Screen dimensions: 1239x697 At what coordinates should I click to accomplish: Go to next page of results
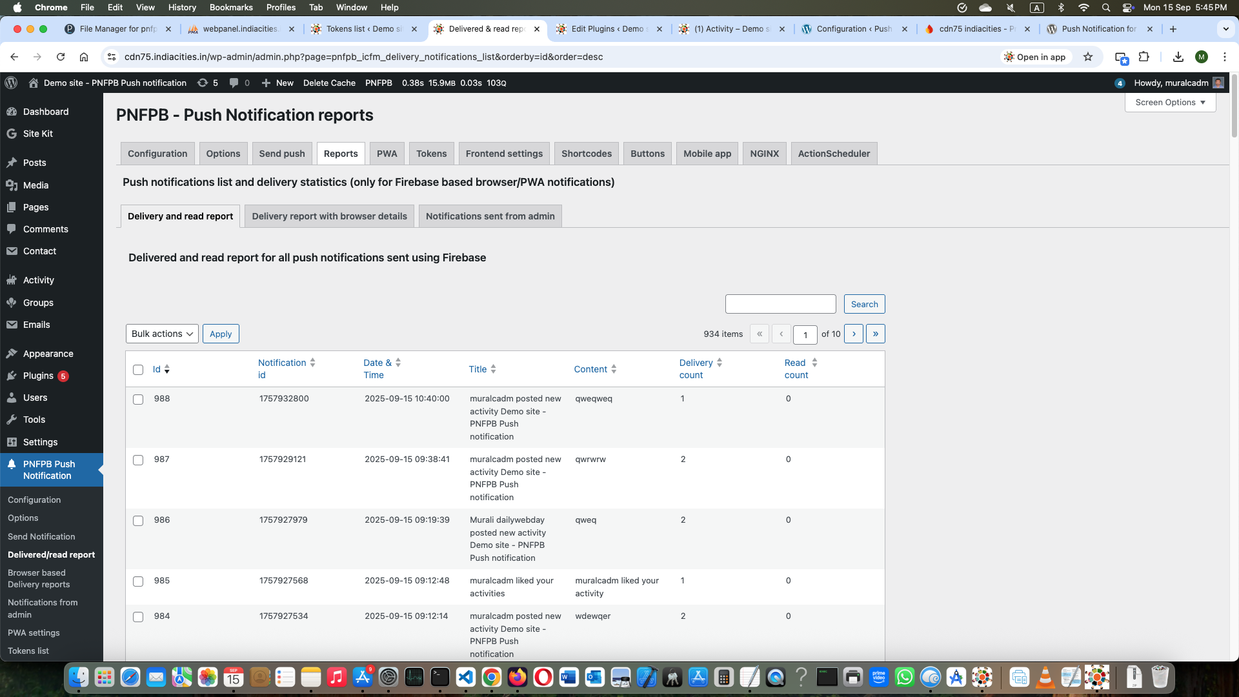coord(853,334)
